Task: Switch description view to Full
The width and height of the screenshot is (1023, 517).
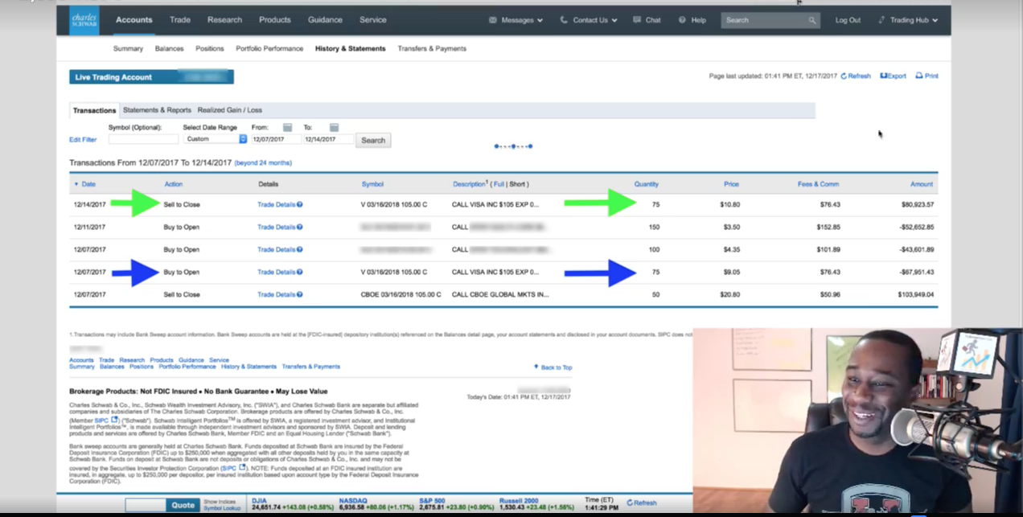Action: tap(499, 184)
